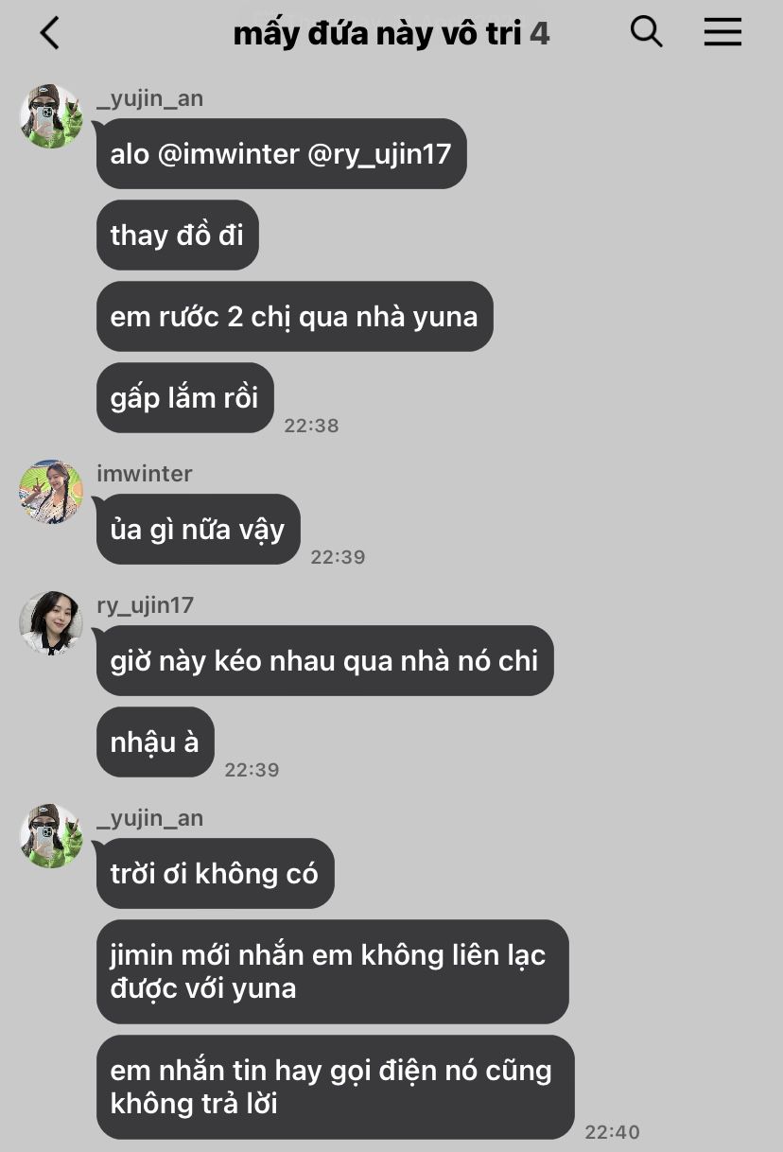Tap the group title "mấy đứa này vô tri"
The width and height of the screenshot is (783, 1152).
[x=377, y=34]
